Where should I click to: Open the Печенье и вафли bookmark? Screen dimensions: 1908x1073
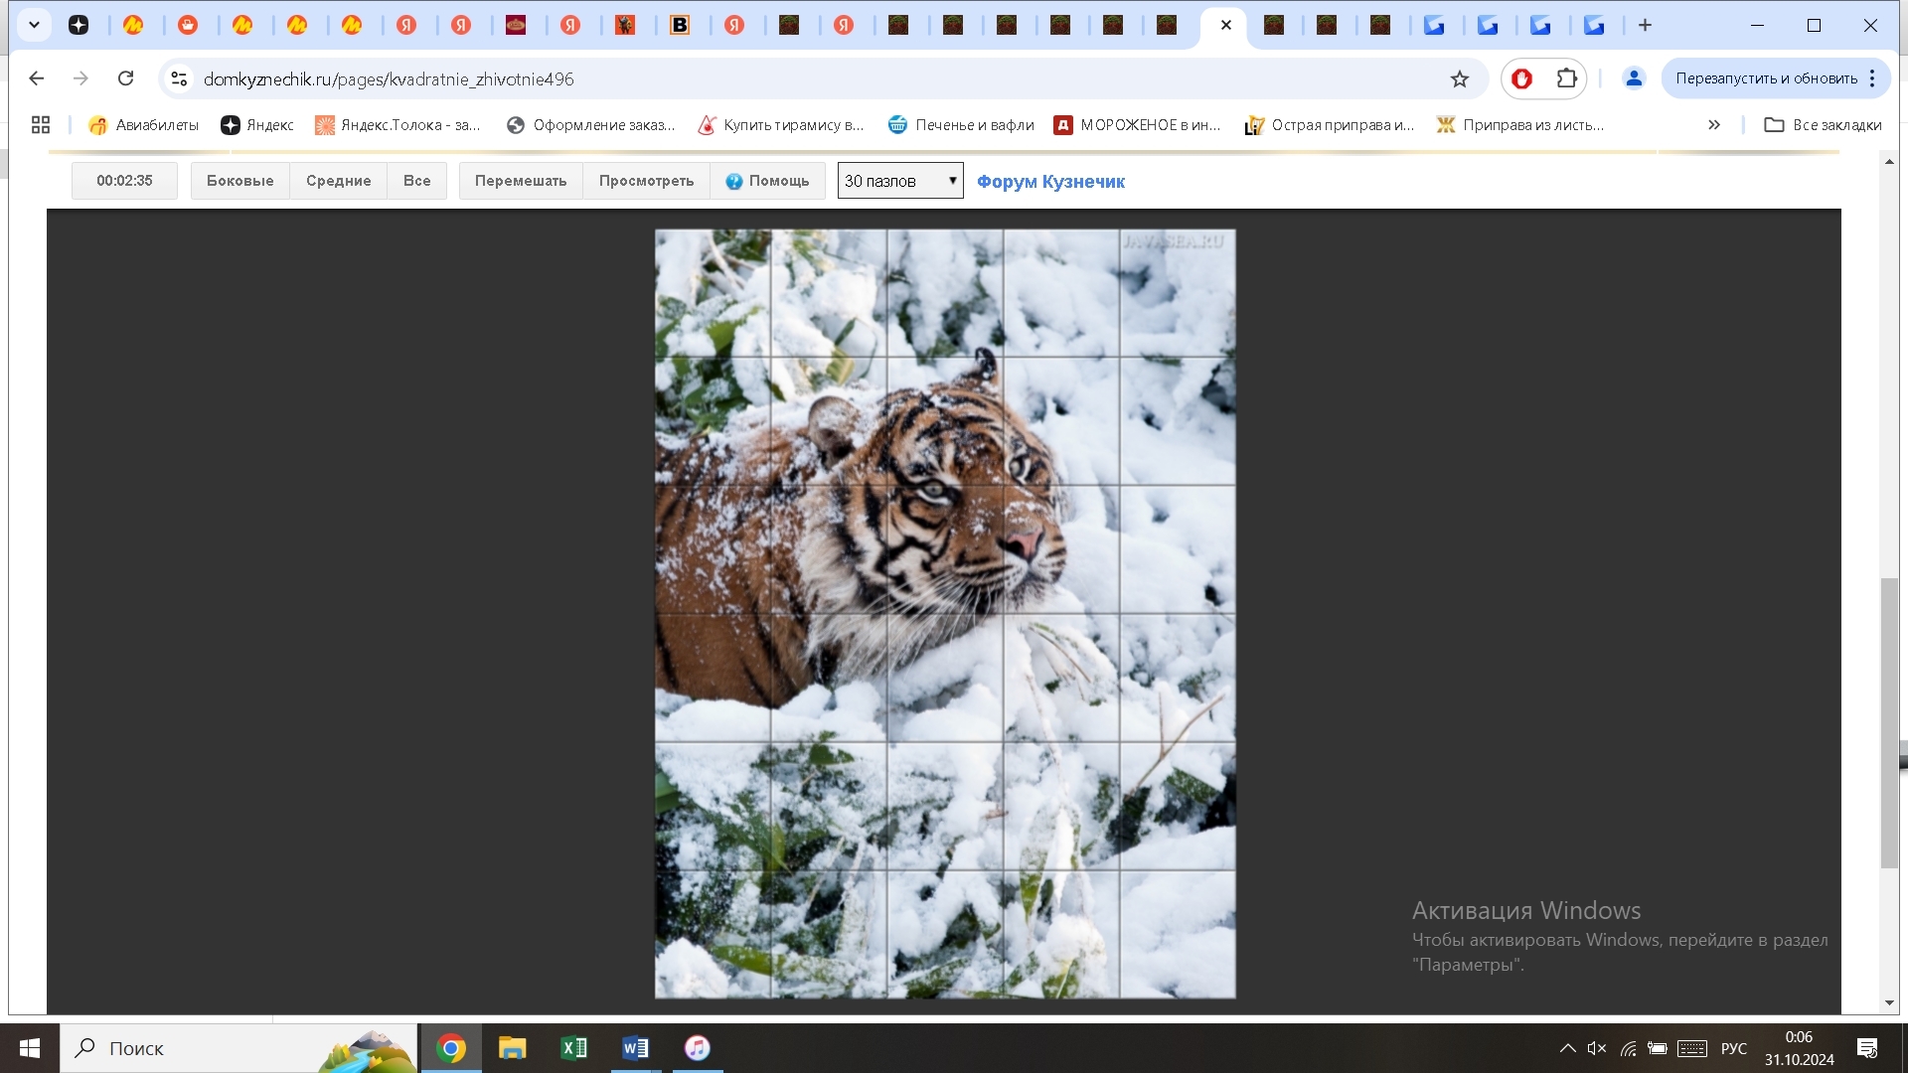961,125
